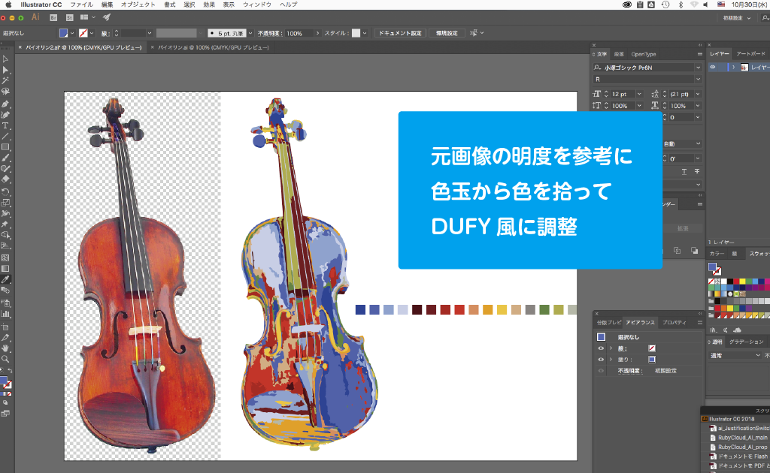Open the ウィンドウ menu
The image size is (770, 473).
tap(257, 5)
